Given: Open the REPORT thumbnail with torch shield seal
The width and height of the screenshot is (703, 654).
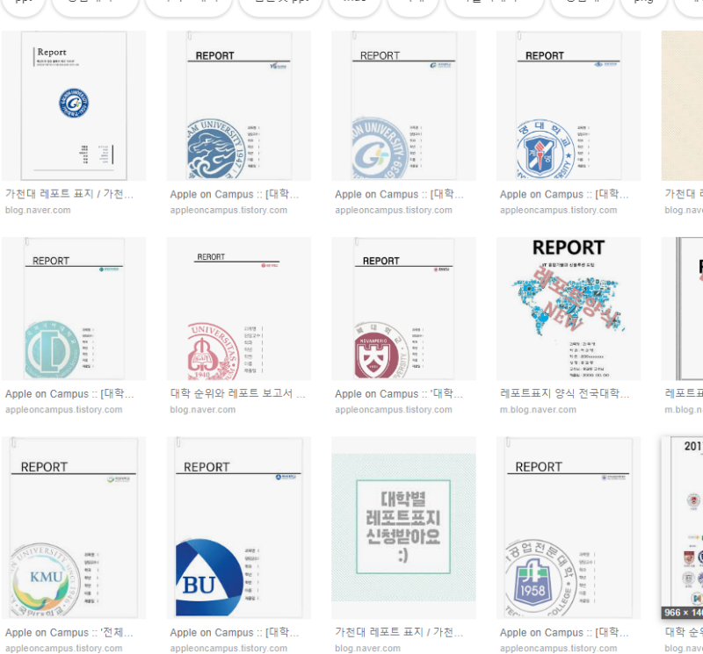Looking at the screenshot, I should pos(569,105).
